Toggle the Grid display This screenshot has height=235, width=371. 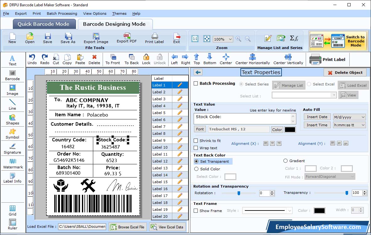tap(13, 210)
